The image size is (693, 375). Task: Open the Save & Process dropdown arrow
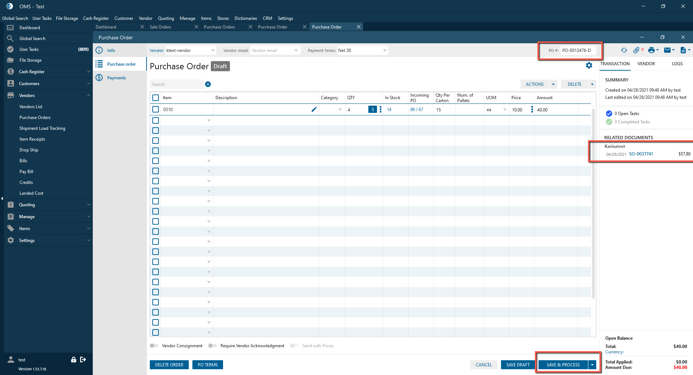592,365
